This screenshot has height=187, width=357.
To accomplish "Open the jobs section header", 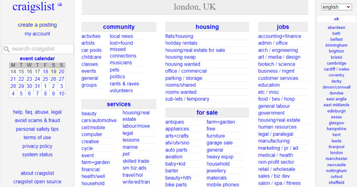I will 283,27.
